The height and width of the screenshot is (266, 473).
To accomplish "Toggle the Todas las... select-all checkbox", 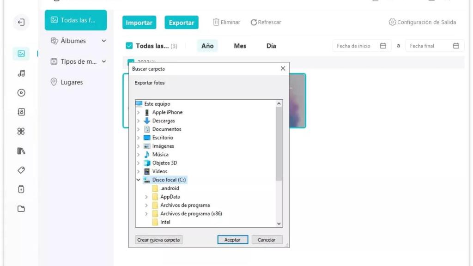I will (x=129, y=46).
